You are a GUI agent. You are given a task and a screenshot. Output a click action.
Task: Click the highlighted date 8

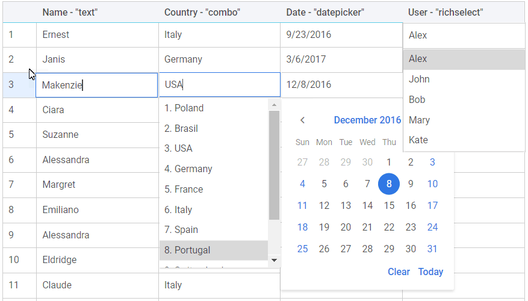(x=389, y=184)
